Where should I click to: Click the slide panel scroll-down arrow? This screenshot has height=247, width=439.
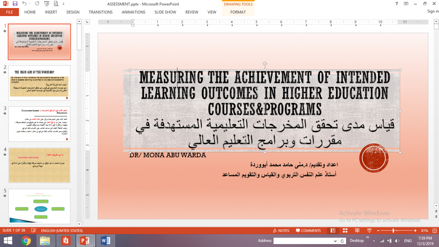click(79, 224)
